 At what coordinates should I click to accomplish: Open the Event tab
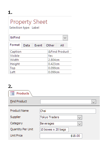(38, 45)
